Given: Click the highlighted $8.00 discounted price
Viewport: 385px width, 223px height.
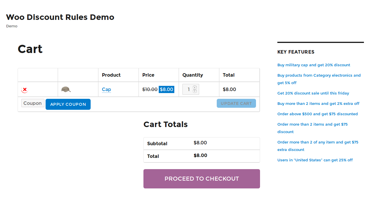Looking at the screenshot, I should (167, 89).
